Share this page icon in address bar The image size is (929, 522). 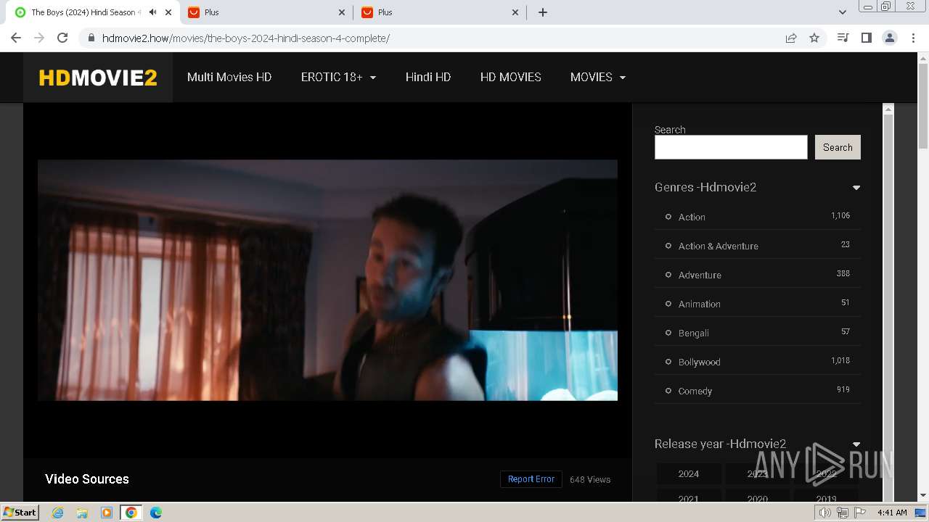click(791, 38)
